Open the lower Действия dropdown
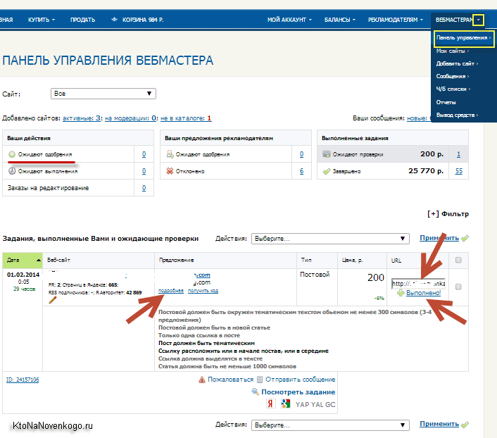 click(x=330, y=425)
